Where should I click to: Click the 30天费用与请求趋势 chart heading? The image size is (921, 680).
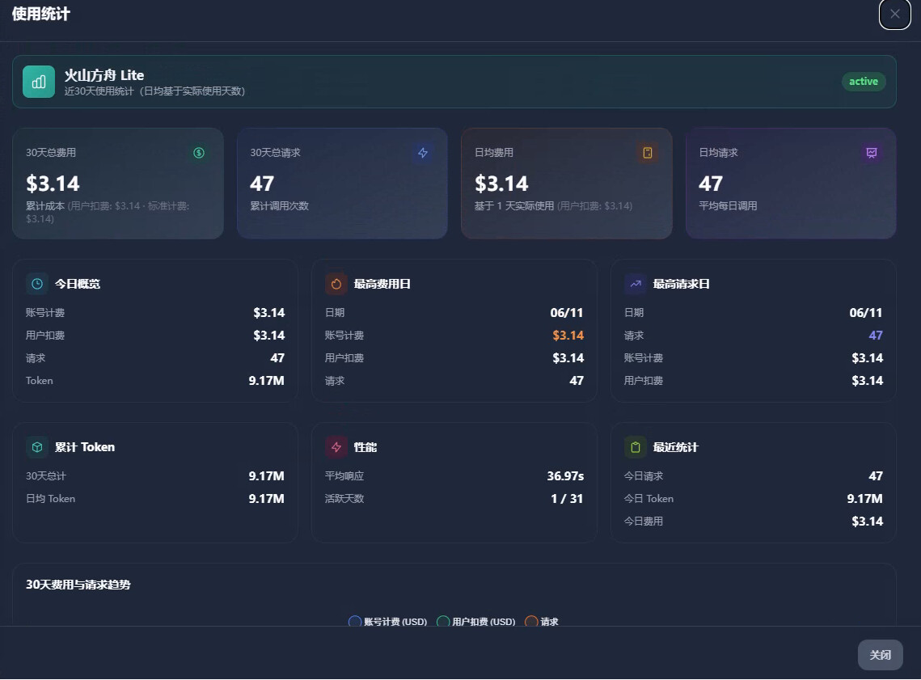pyautogui.click(x=78, y=585)
